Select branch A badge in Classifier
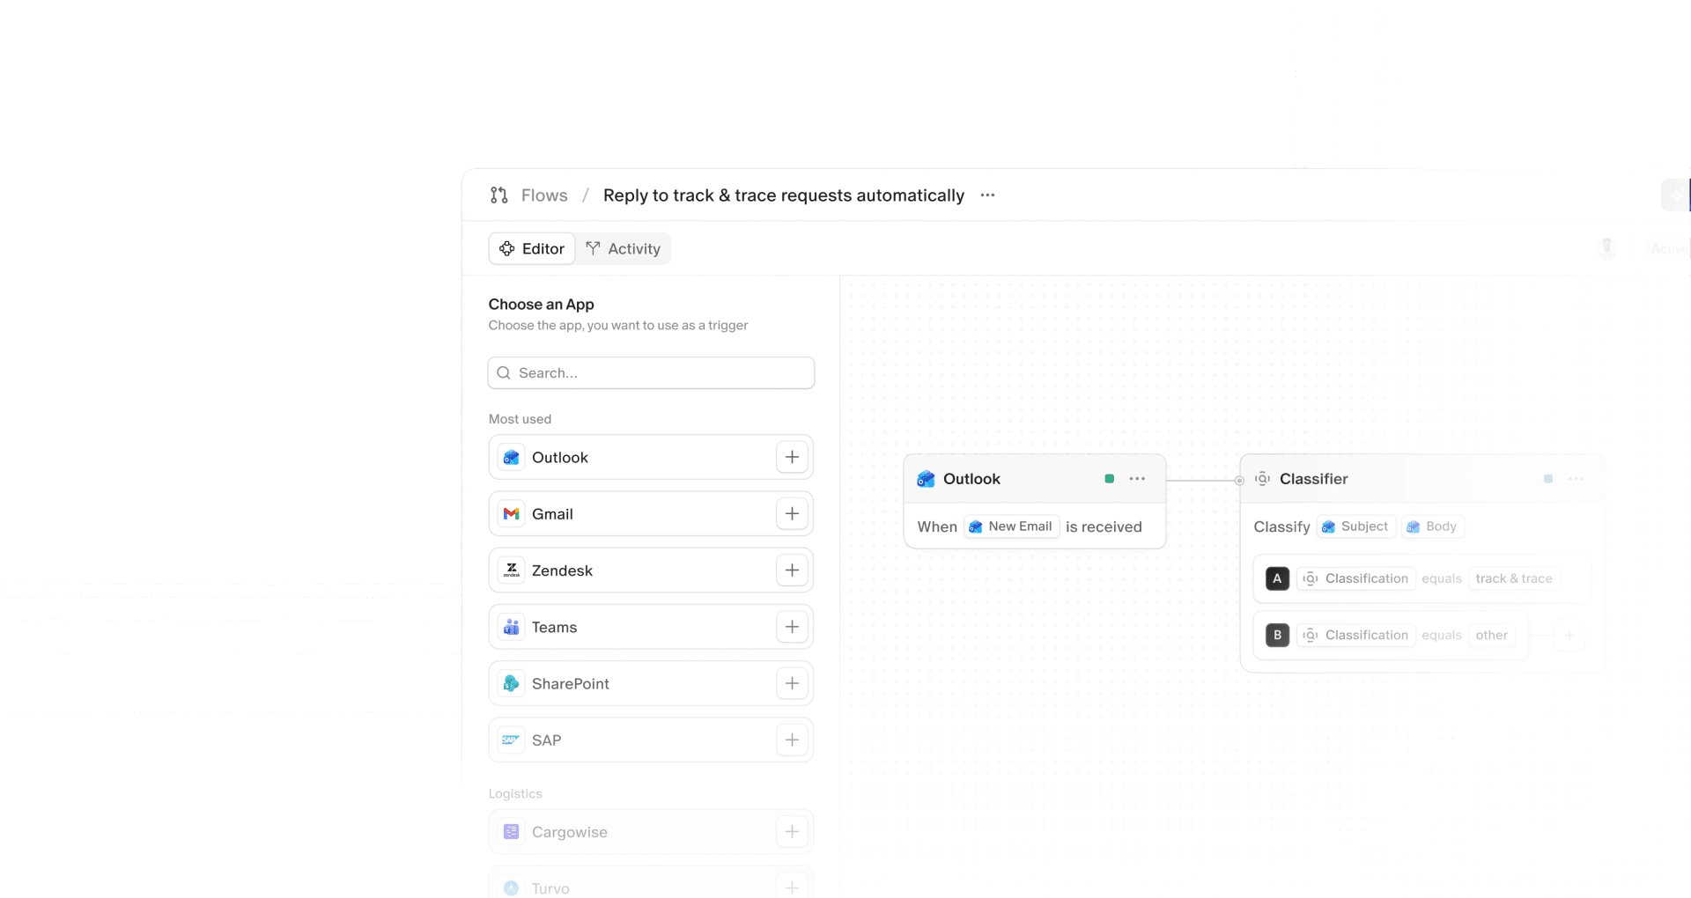Viewport: 1691px width, 898px height. click(x=1277, y=578)
